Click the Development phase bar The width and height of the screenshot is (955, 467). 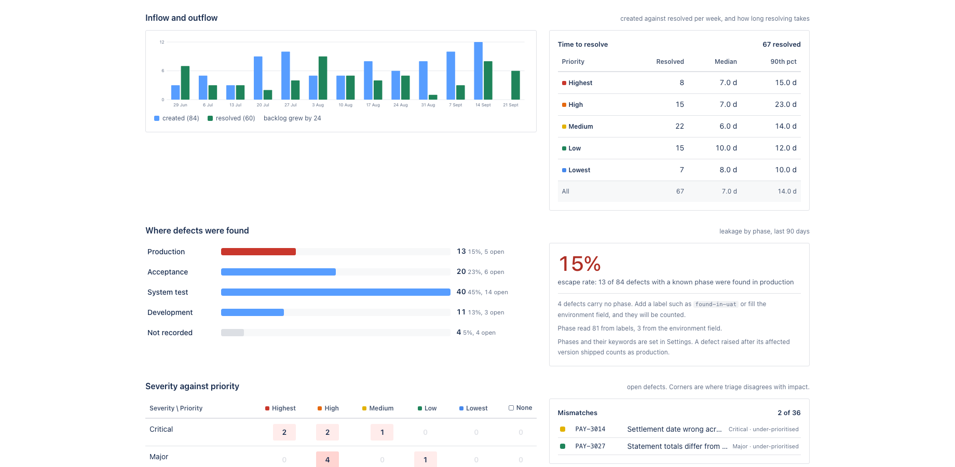[252, 312]
